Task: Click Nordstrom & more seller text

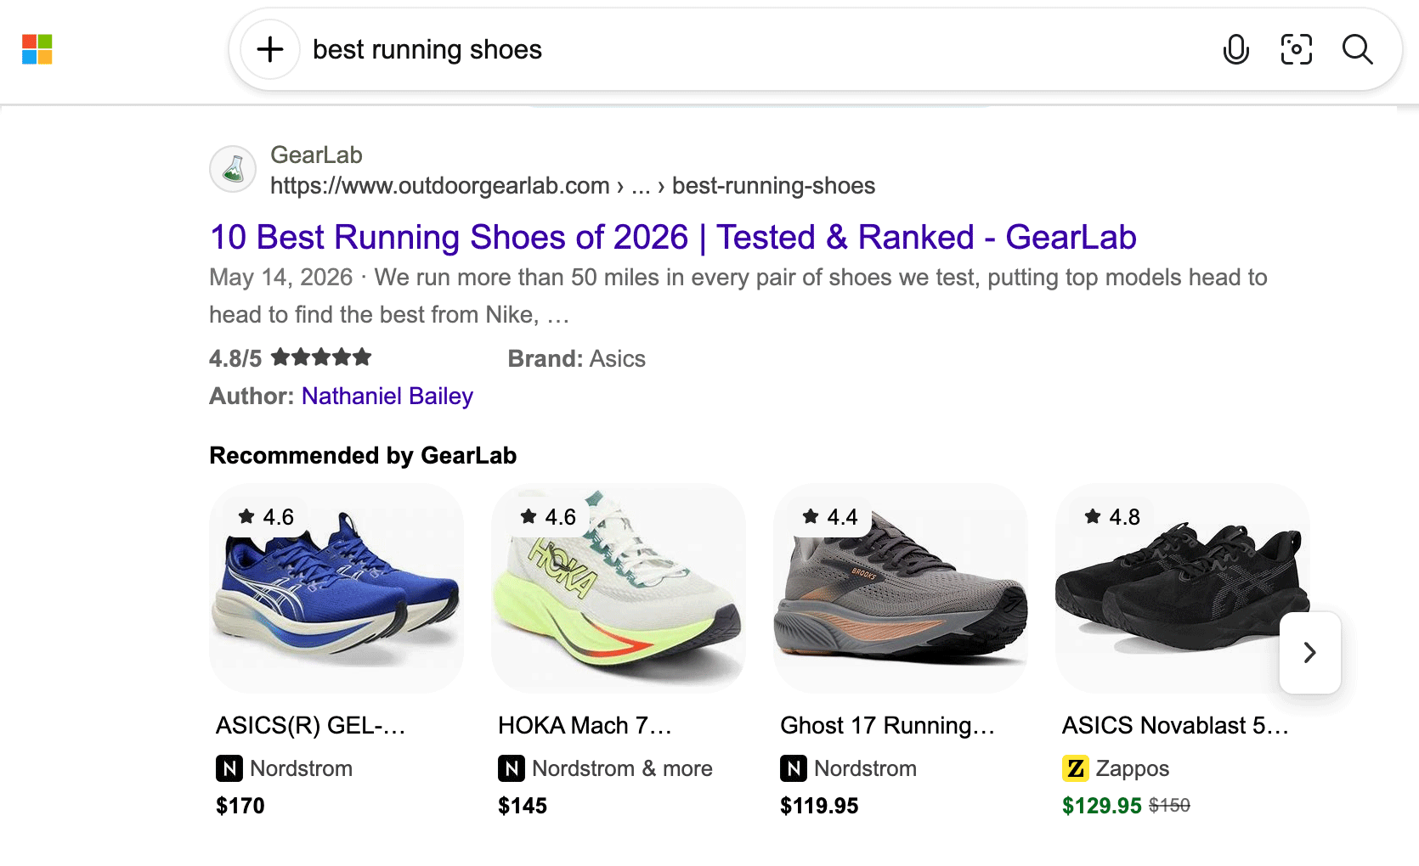Action: (622, 768)
